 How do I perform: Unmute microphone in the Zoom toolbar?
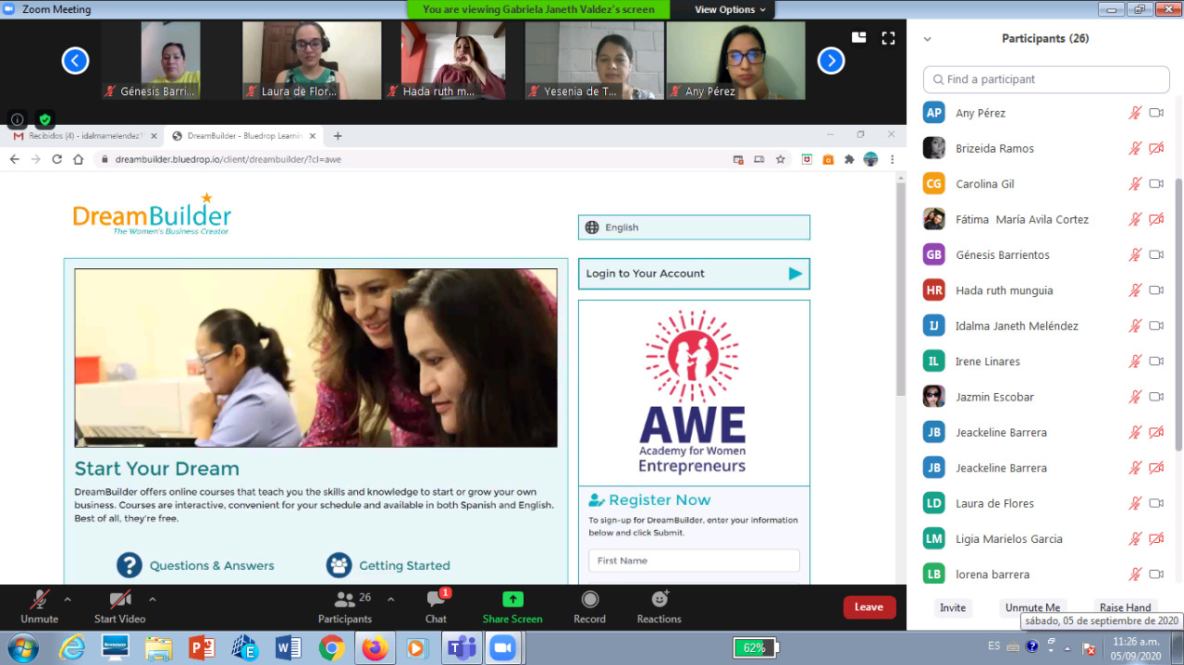(39, 599)
